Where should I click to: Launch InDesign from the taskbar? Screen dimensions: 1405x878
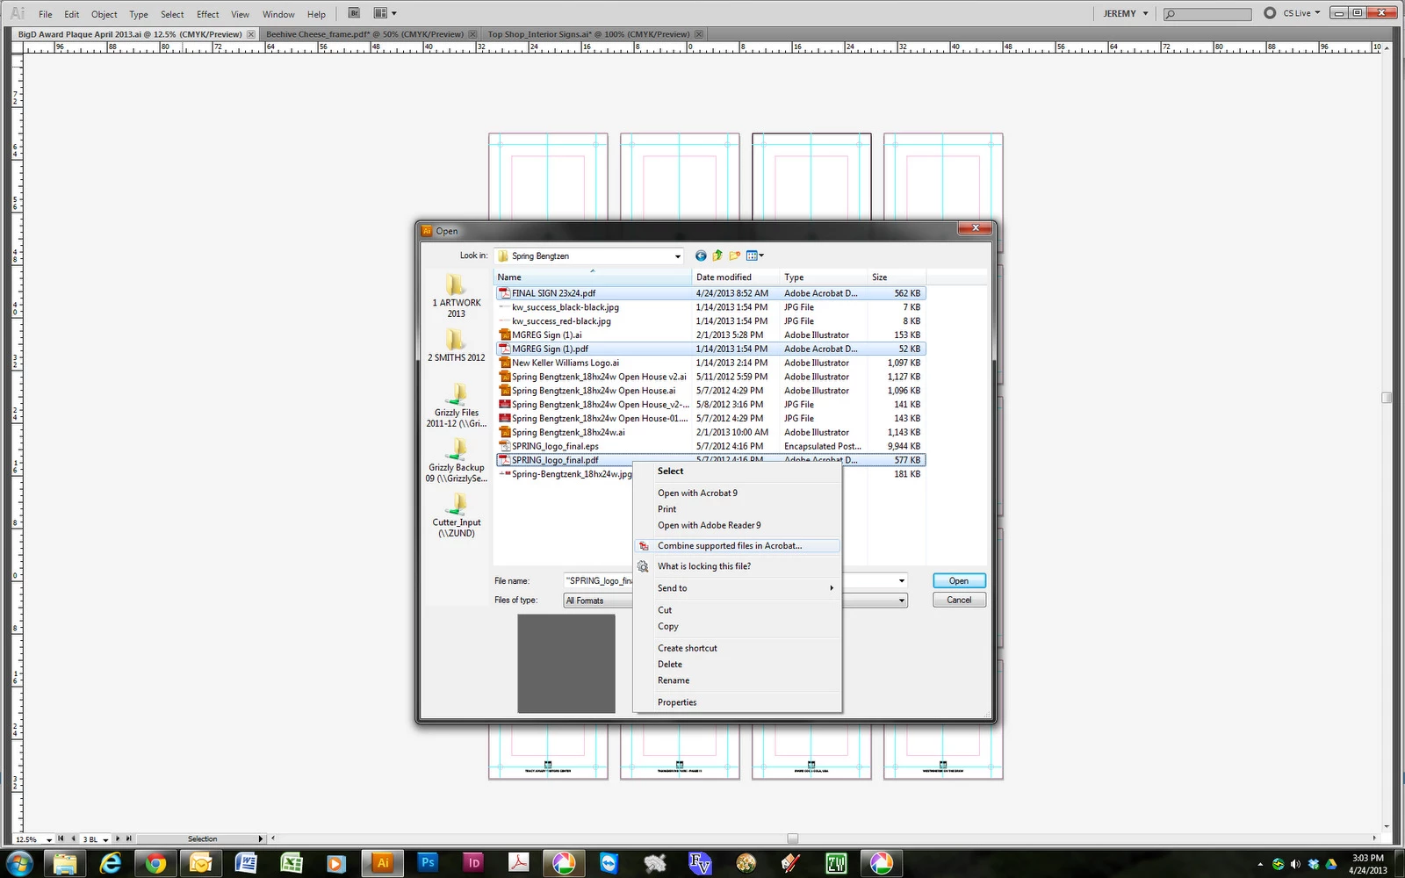click(473, 863)
